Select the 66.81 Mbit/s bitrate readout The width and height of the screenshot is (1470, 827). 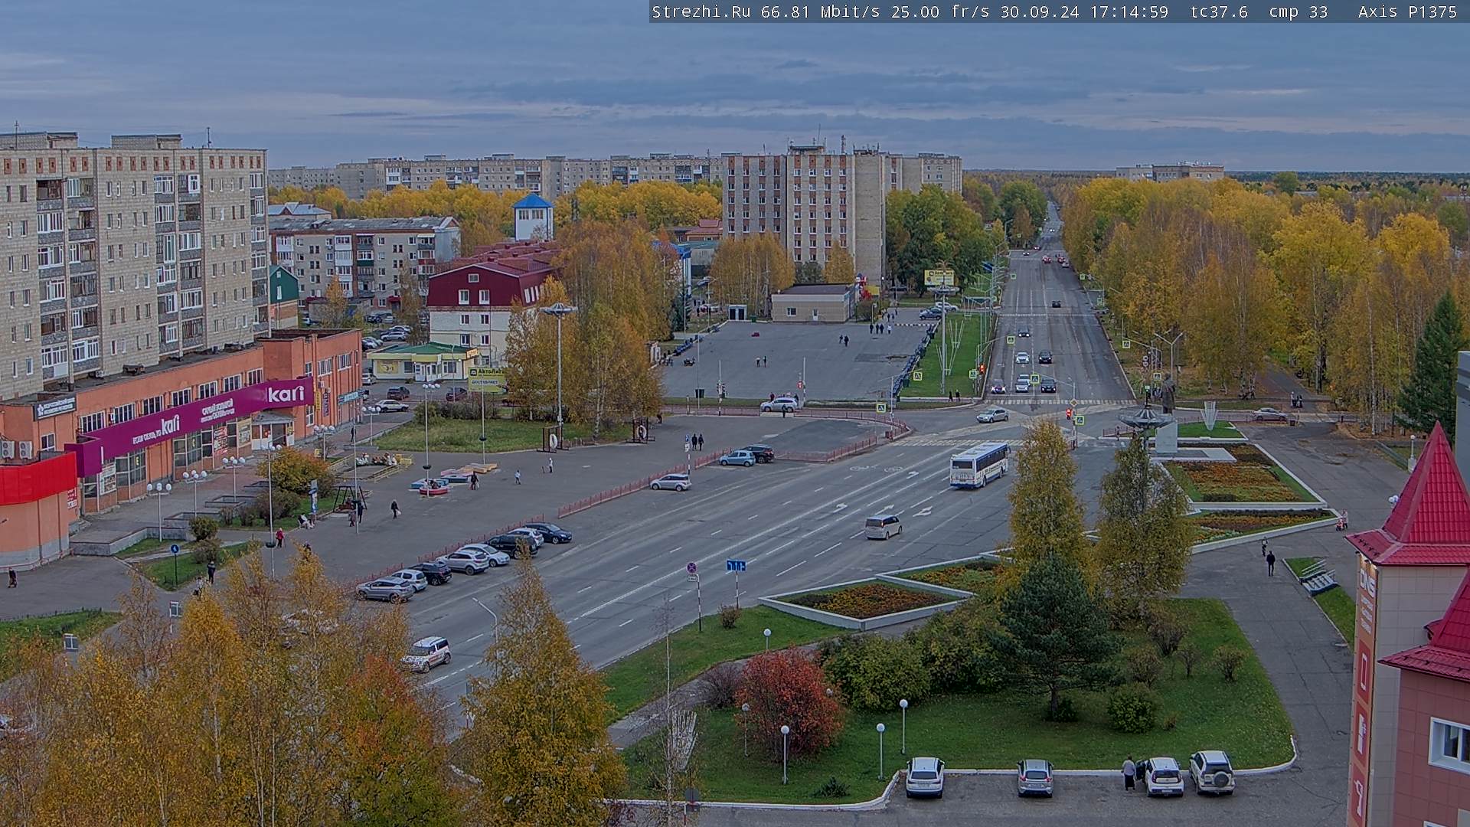820,11
